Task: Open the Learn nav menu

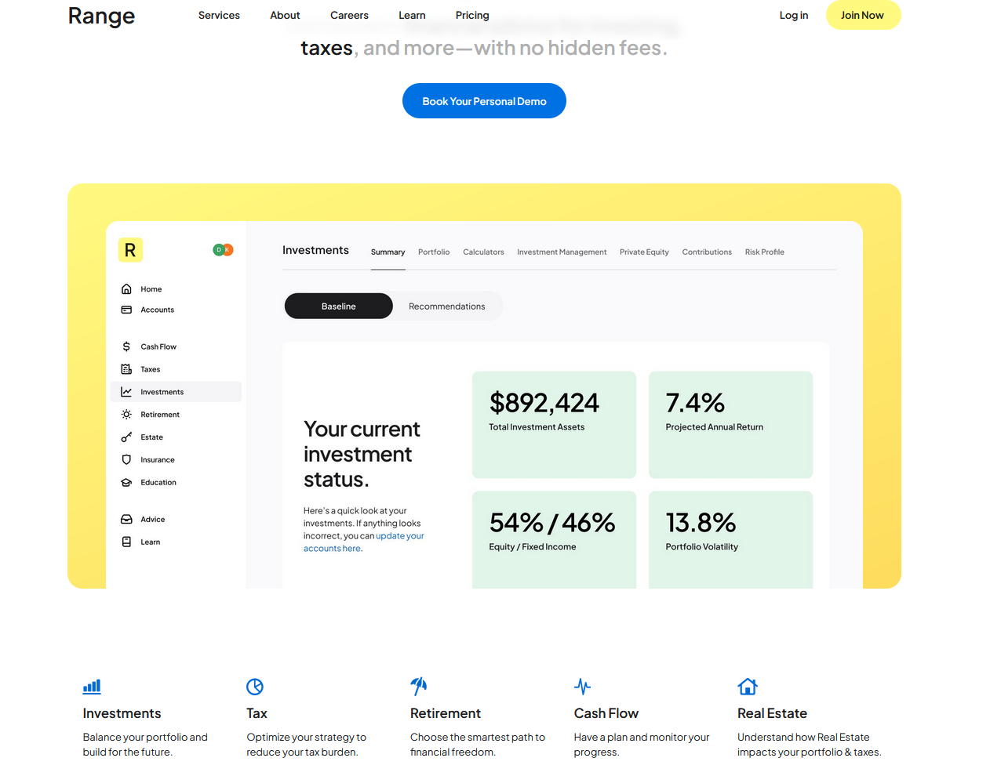Action: (412, 15)
